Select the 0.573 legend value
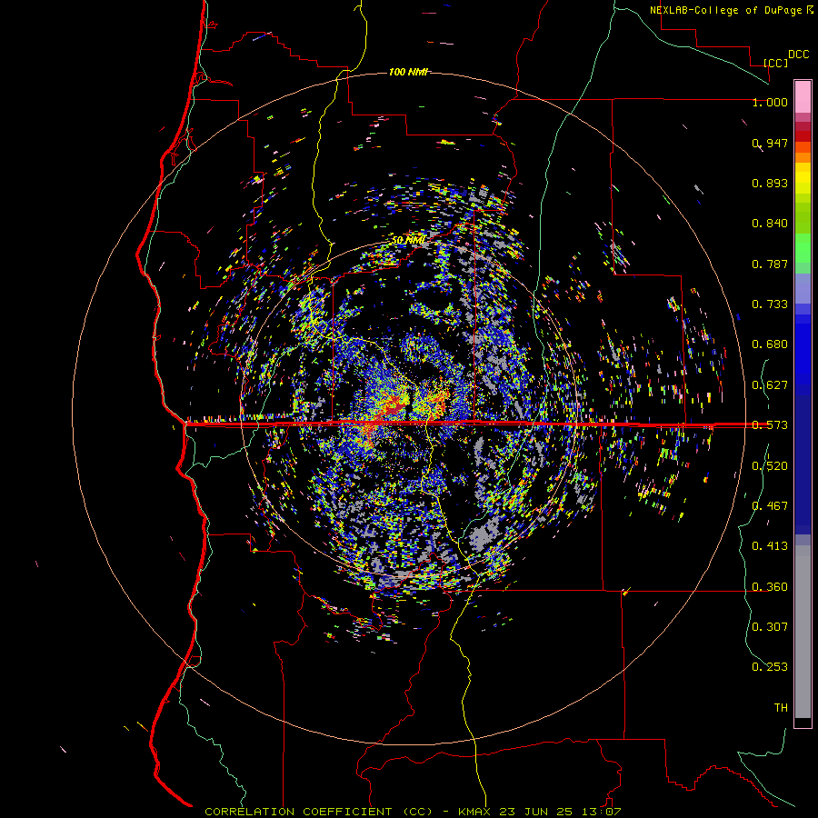This screenshot has width=818, height=818. 770,425
